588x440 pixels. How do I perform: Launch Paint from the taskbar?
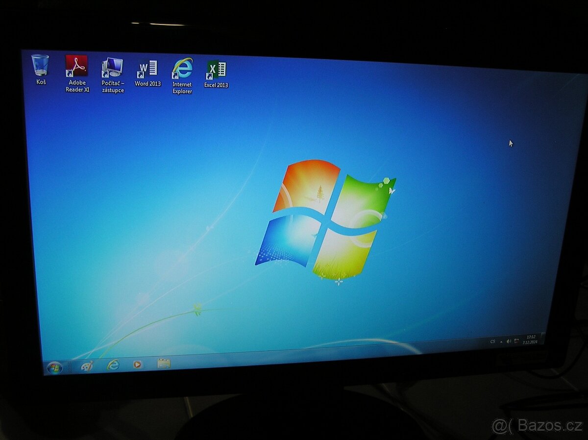point(87,366)
